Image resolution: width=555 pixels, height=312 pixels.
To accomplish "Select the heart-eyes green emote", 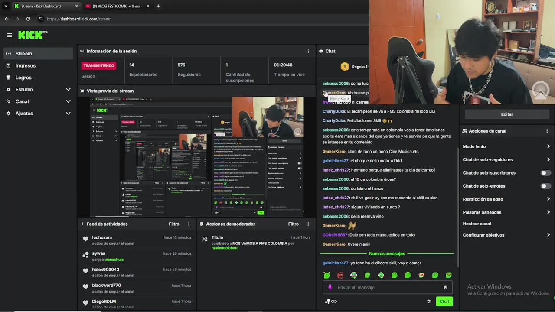I will pyautogui.click(x=448, y=275).
